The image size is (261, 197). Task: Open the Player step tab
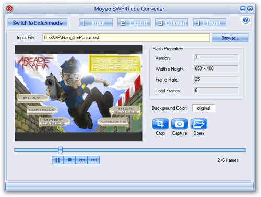tap(209, 23)
